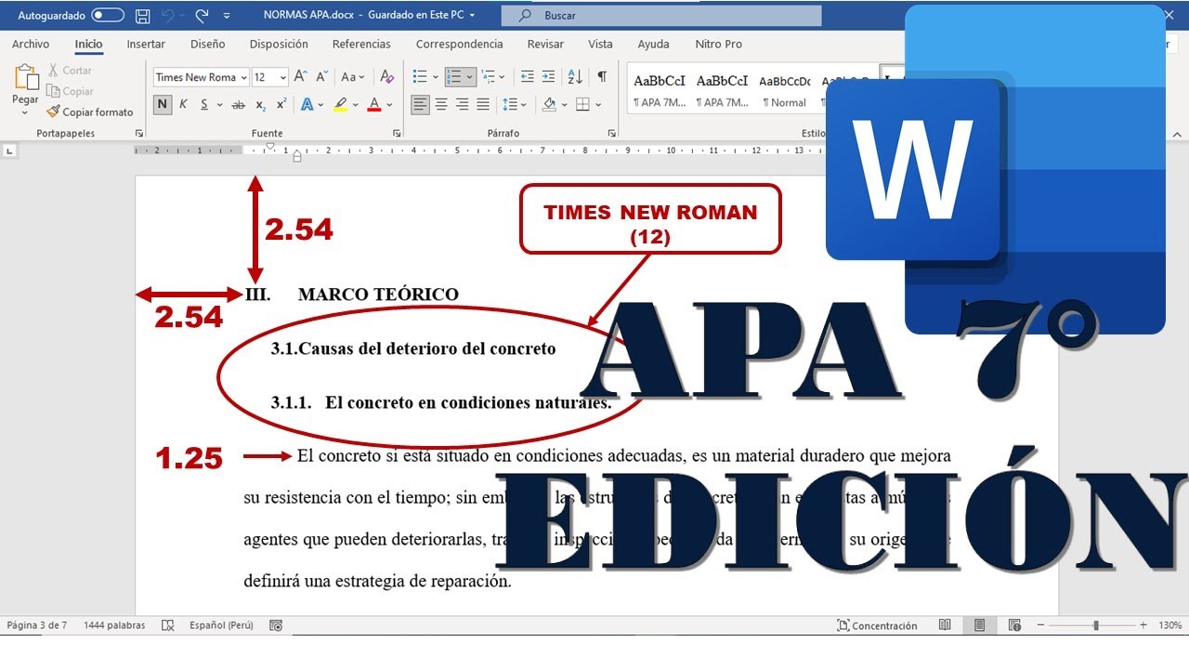Image resolution: width=1189 pixels, height=669 pixels.
Task: Click the clear formatting eraser icon
Action: pos(386,77)
